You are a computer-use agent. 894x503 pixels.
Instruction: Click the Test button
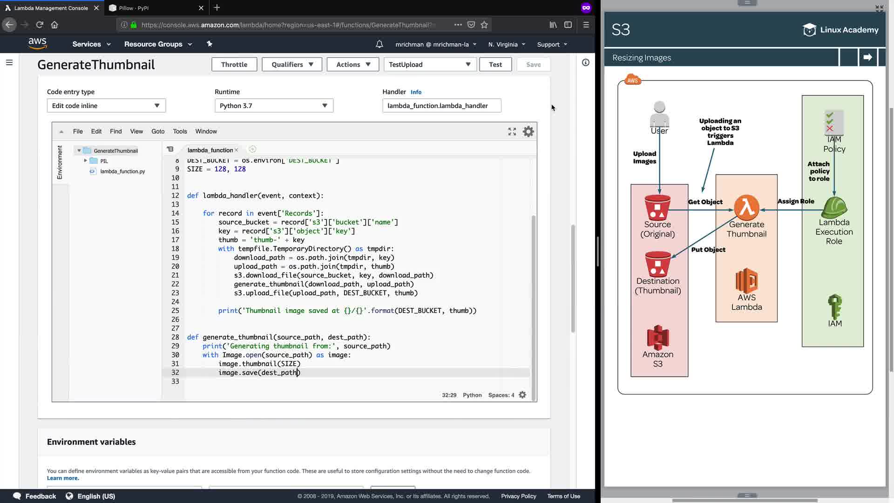pos(495,65)
